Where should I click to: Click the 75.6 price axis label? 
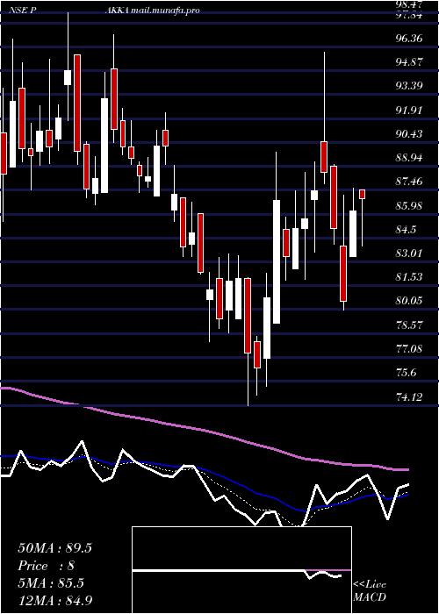(406, 373)
